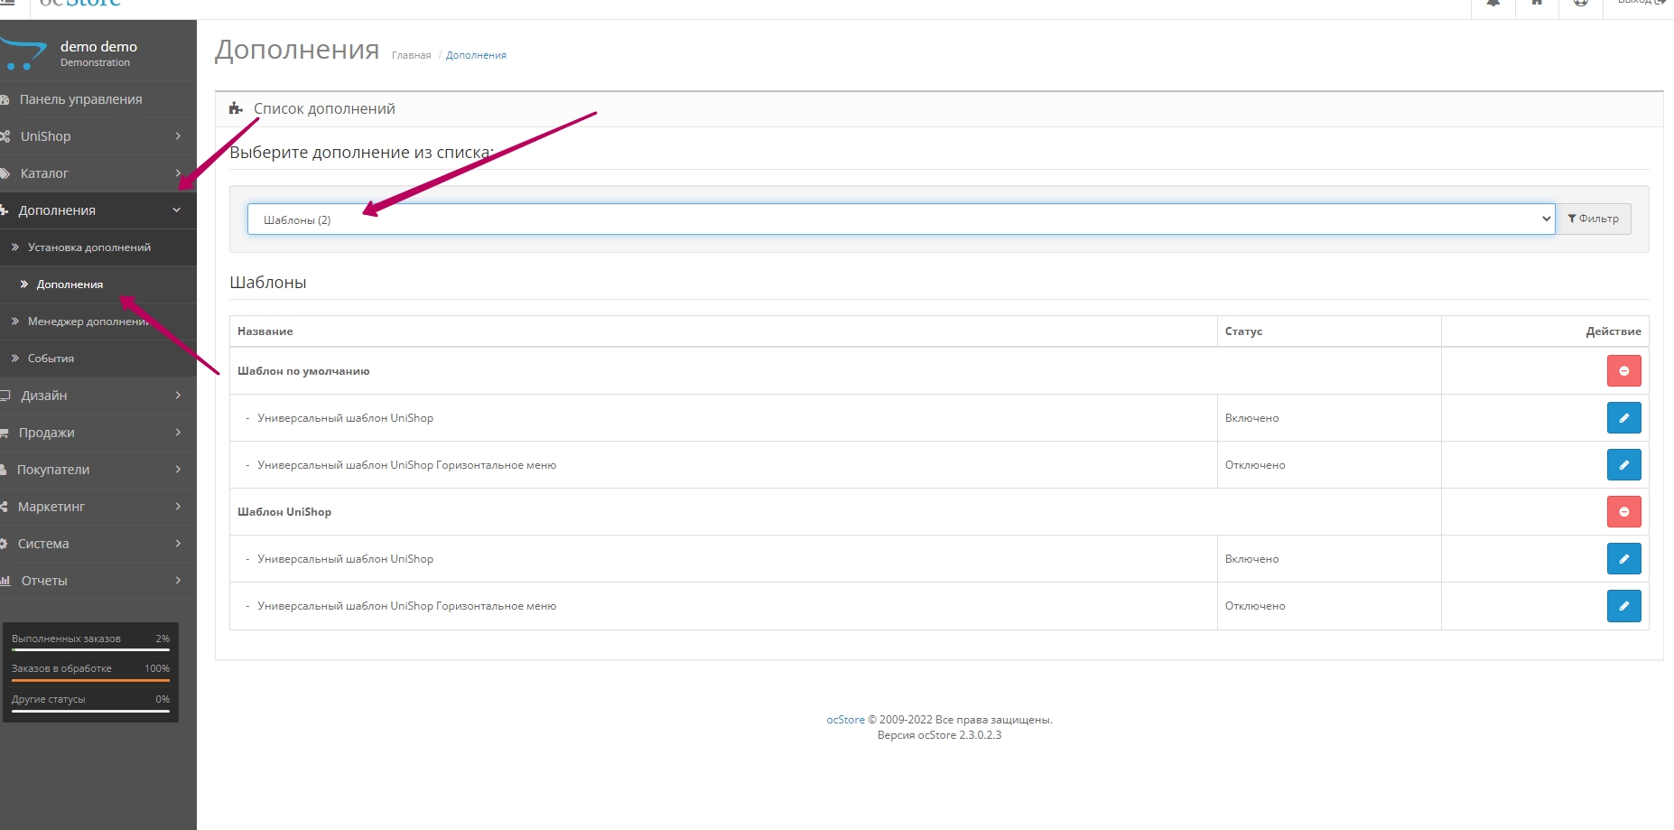The image size is (1674, 830).
Task: Open notifications bell in top bar
Action: 1493,4
